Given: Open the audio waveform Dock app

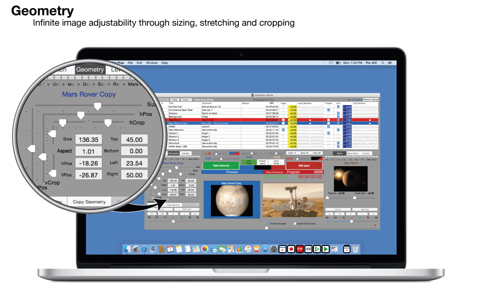Looking at the screenshot, I should point(309,249).
